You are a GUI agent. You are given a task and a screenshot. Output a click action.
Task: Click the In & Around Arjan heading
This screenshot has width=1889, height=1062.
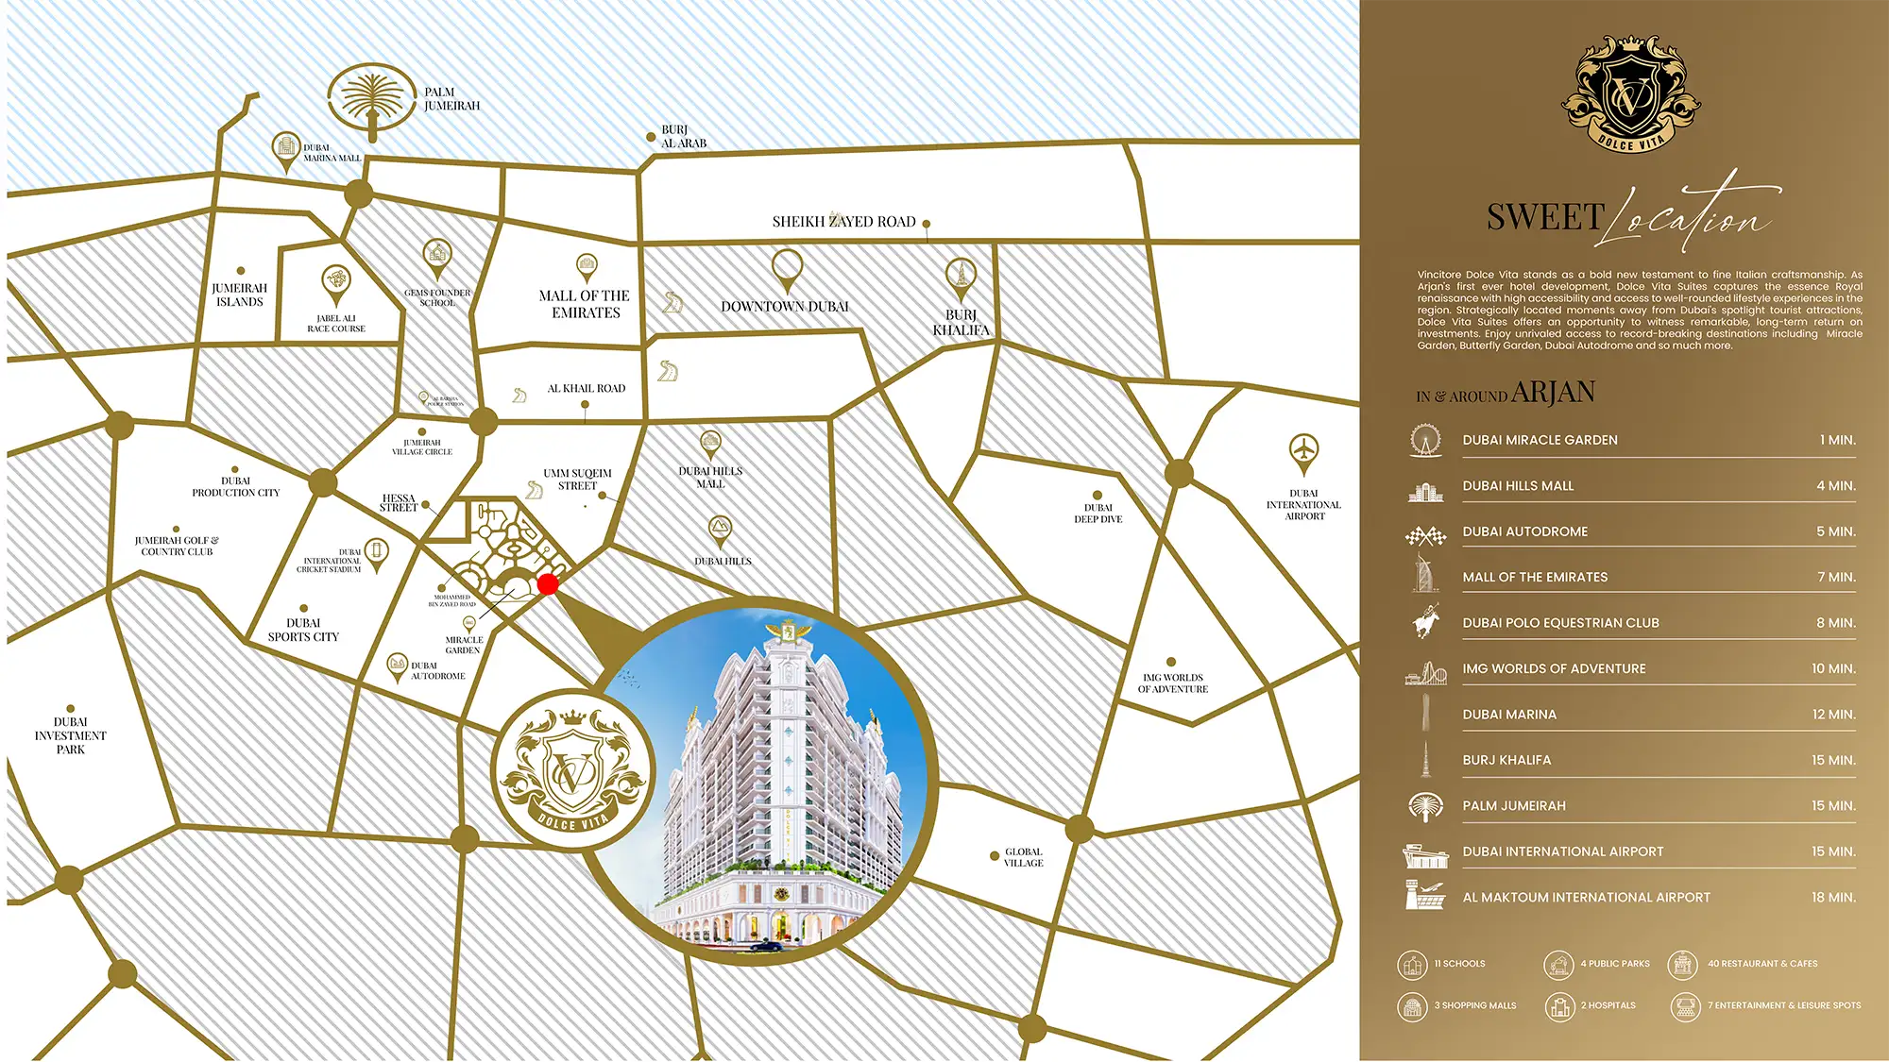(x=1506, y=393)
